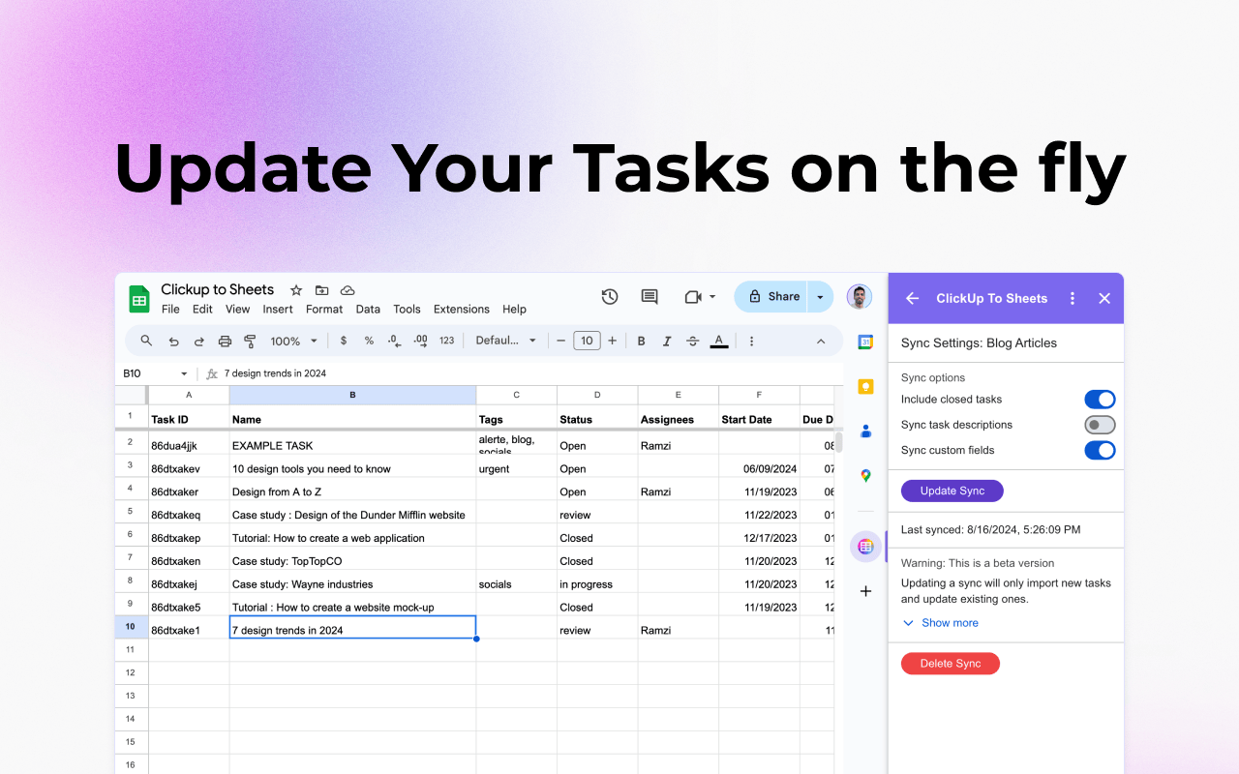Open camera meeting dropdown arrow
This screenshot has height=774, width=1239.
click(x=713, y=297)
